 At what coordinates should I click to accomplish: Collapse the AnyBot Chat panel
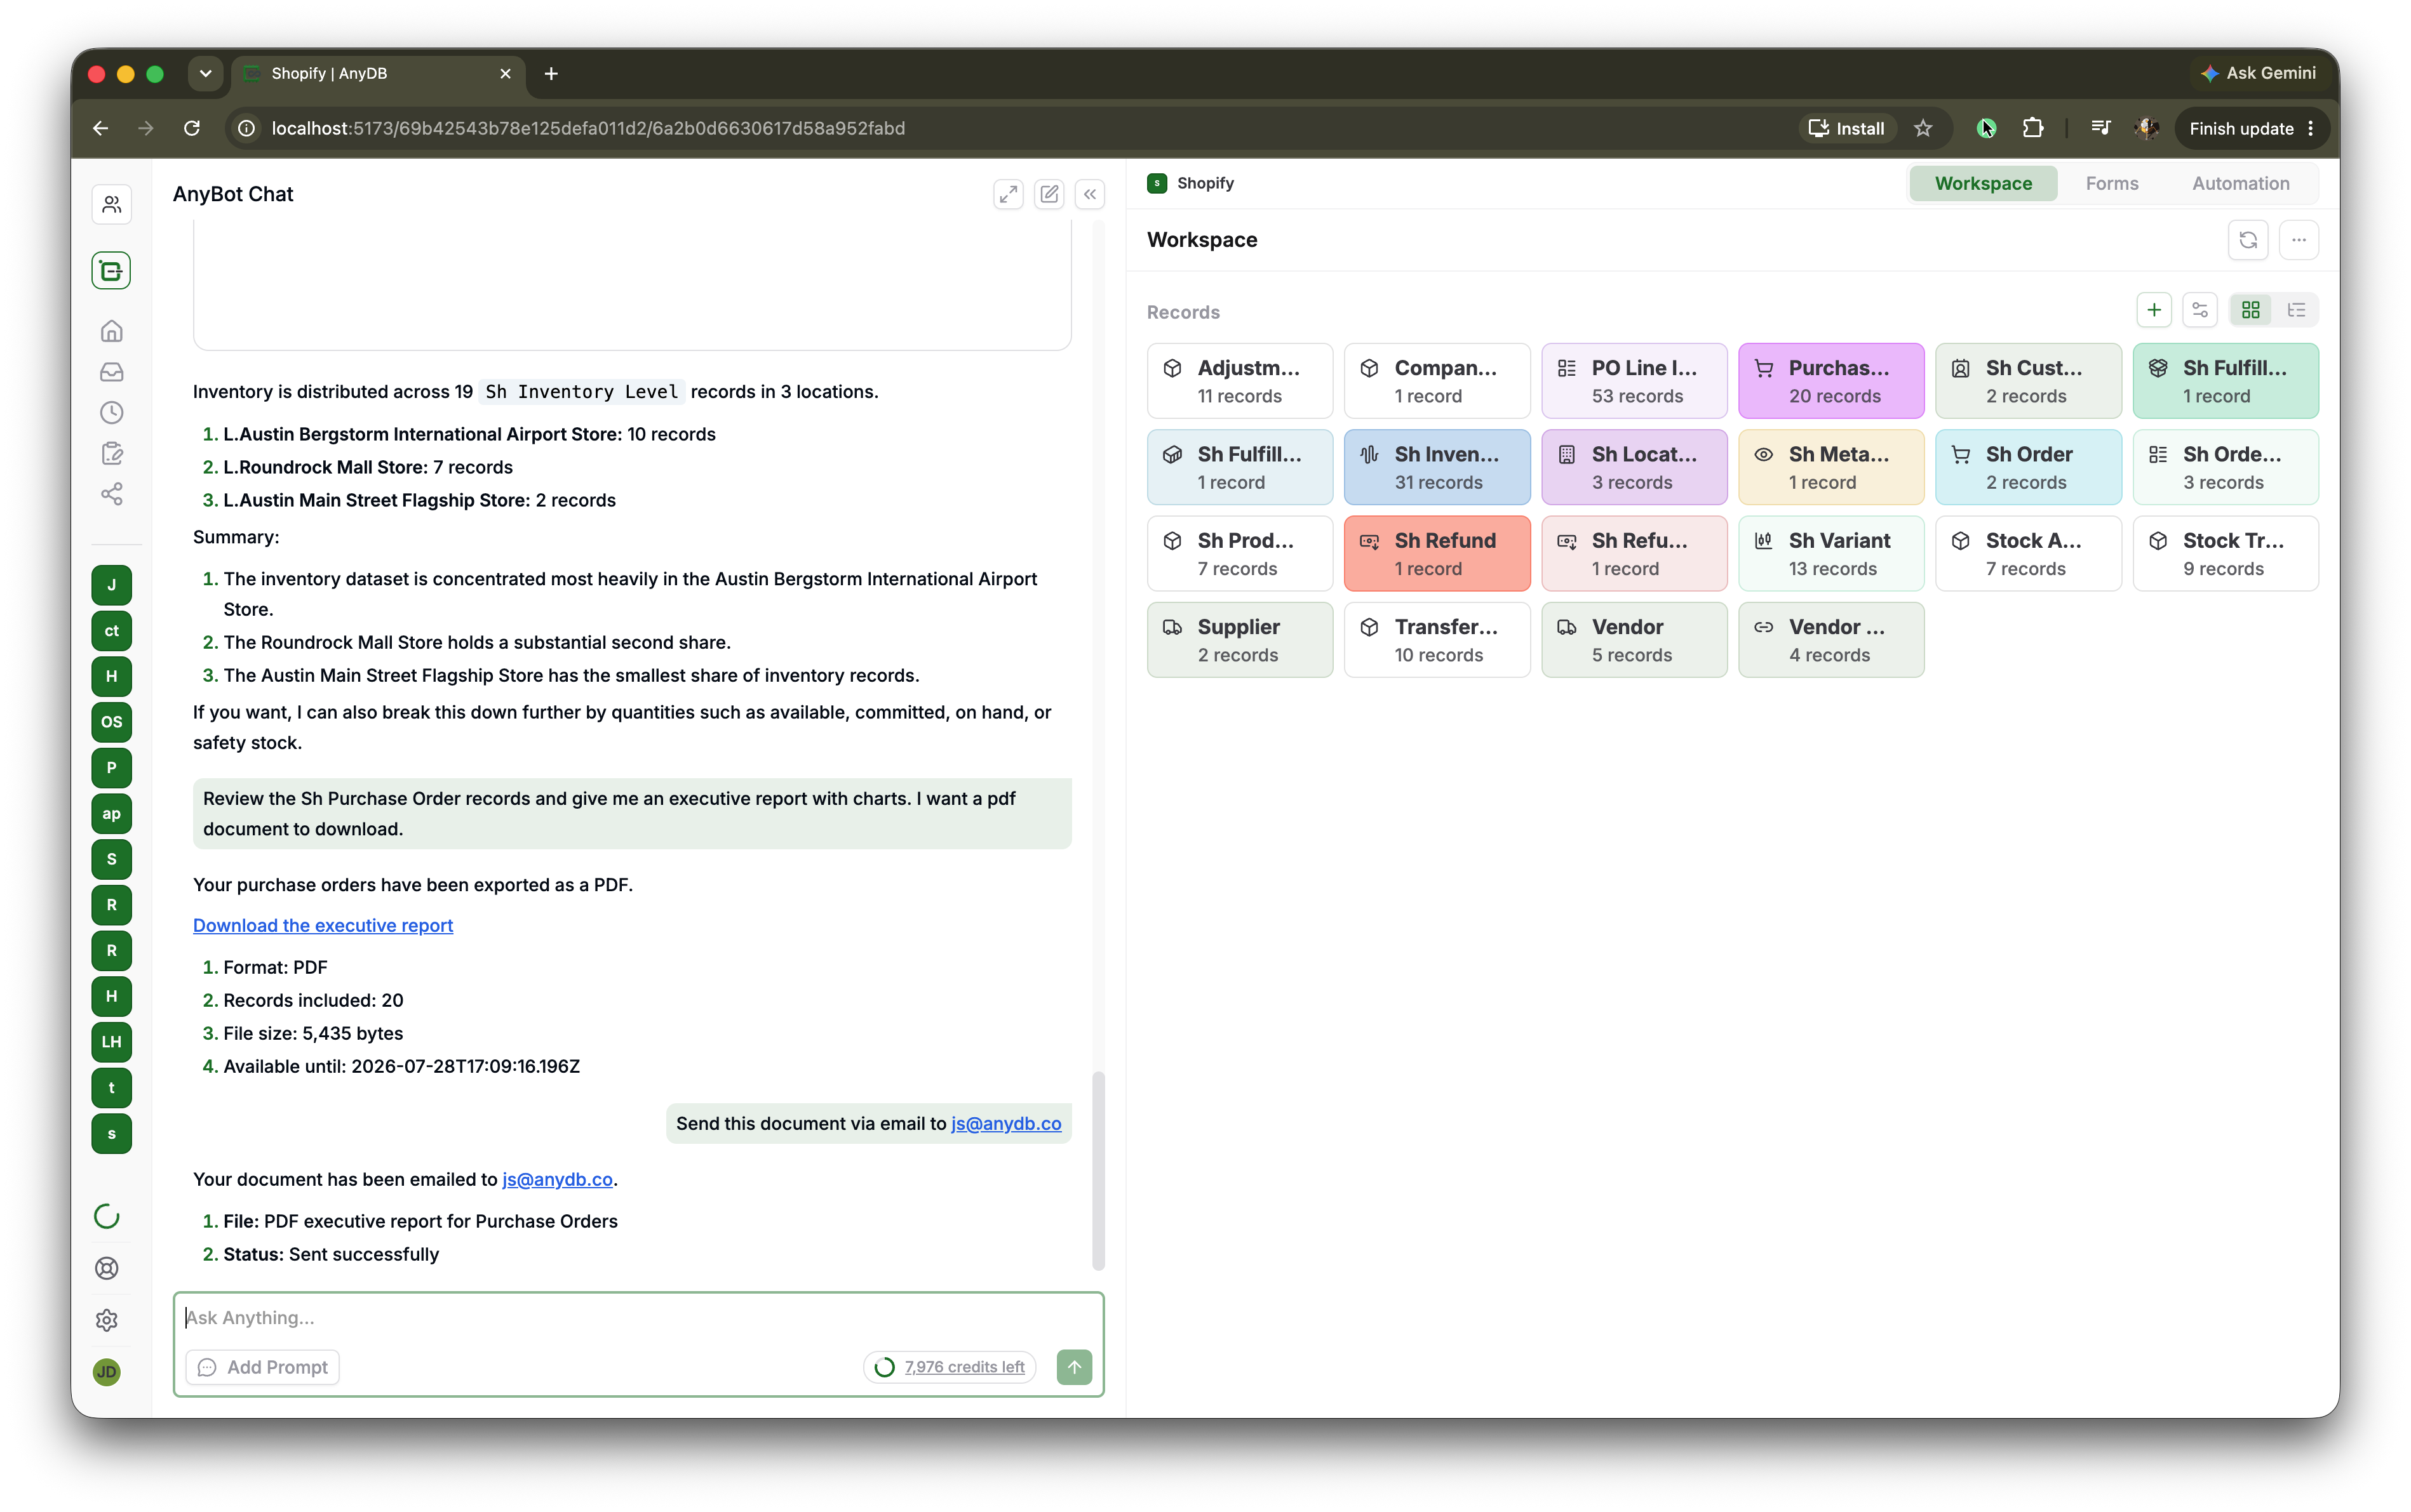[1089, 194]
